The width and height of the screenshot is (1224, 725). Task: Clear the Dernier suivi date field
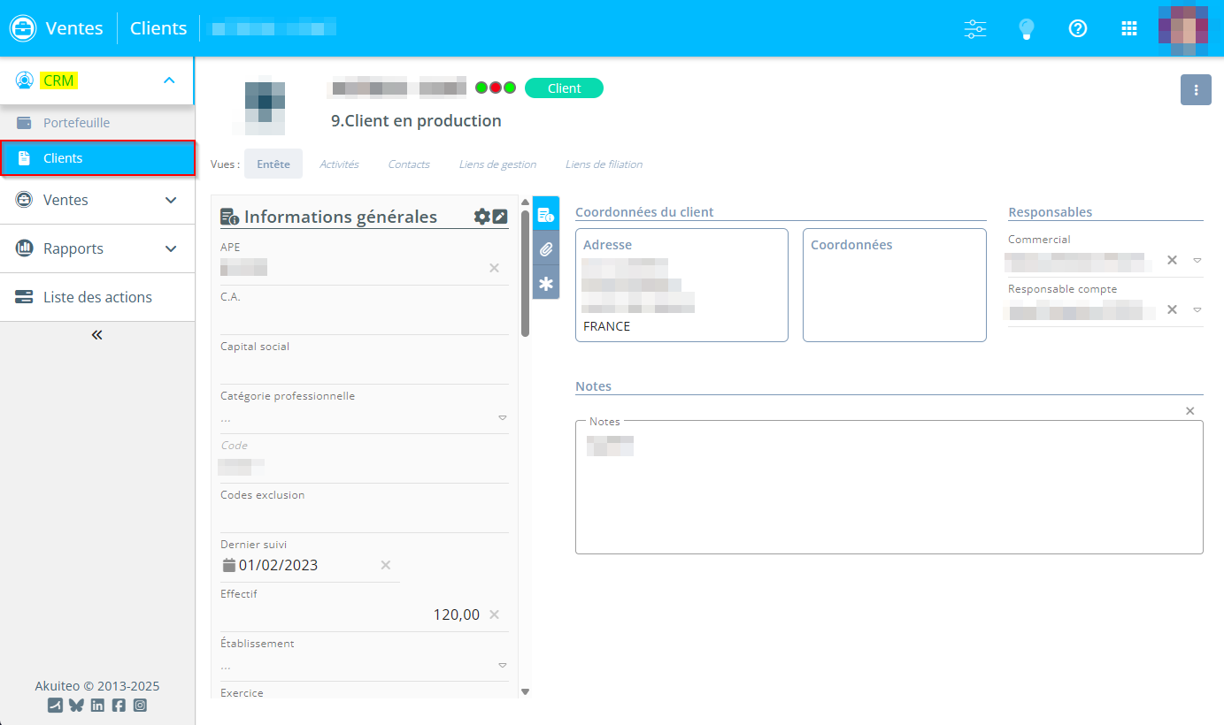[386, 565]
